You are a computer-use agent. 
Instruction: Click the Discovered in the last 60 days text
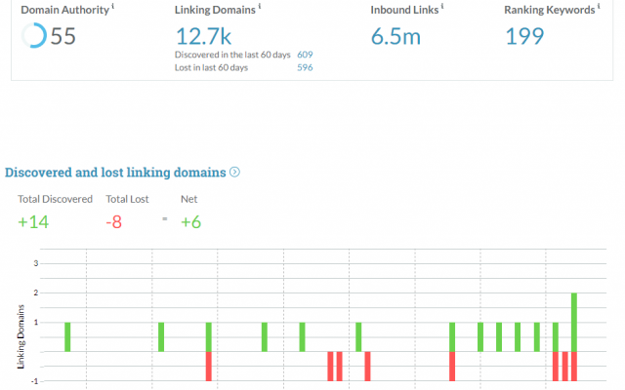tap(232, 55)
